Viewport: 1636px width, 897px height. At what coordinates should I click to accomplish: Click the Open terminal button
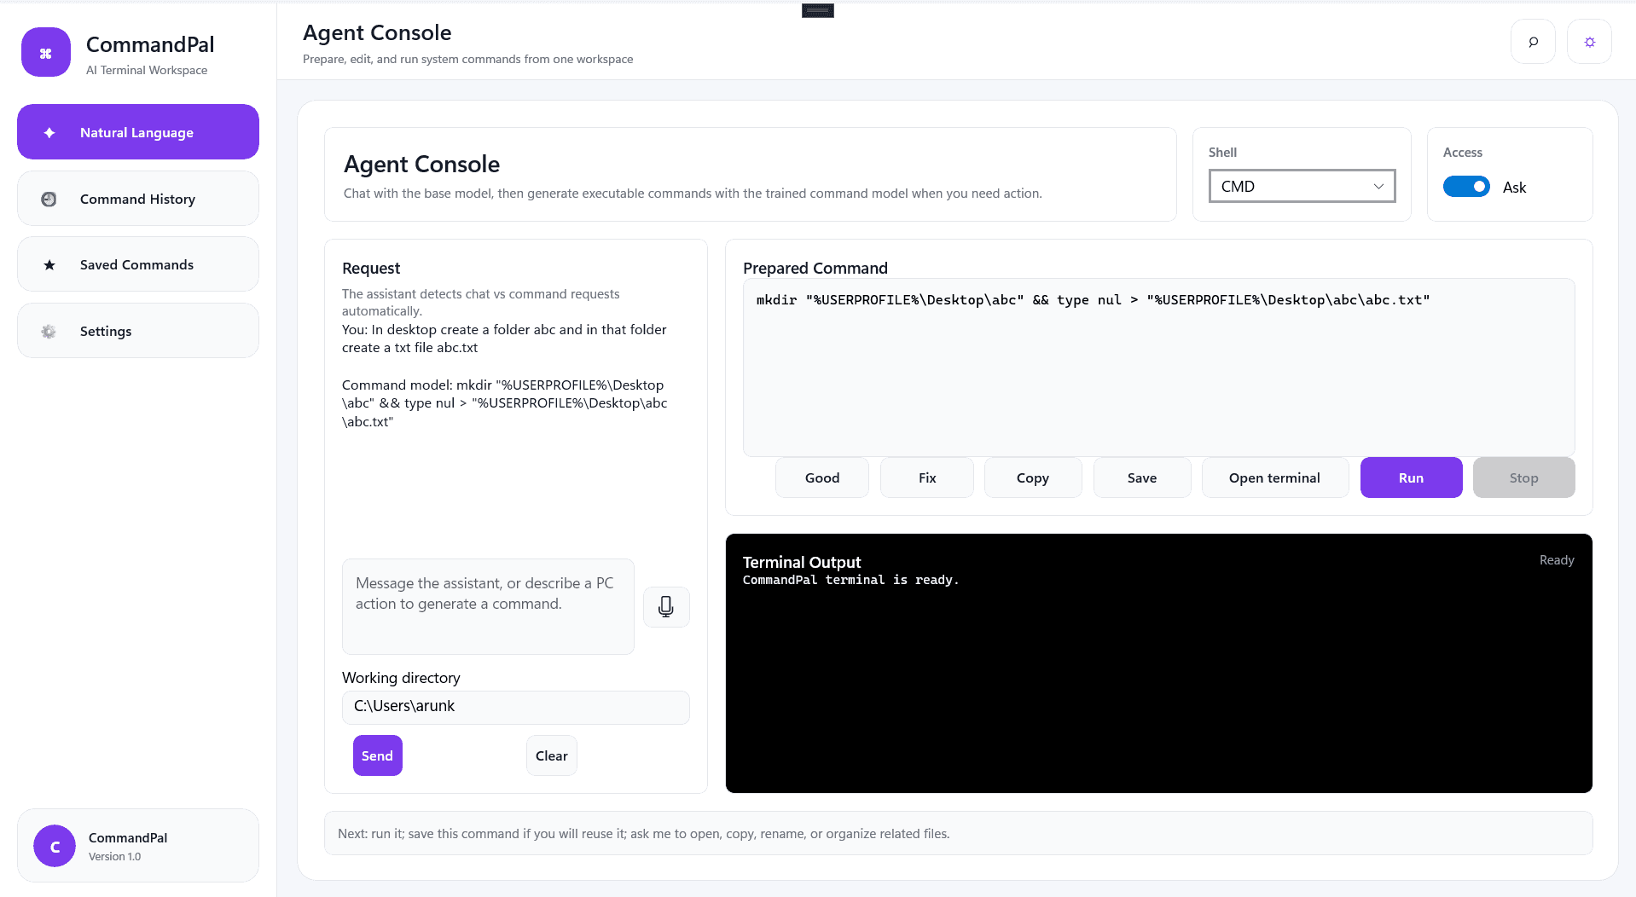click(1274, 477)
